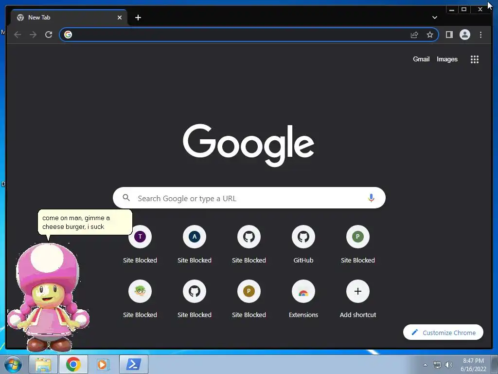Click the browser back arrow
Screen dimensions: 498x374
point(18,35)
